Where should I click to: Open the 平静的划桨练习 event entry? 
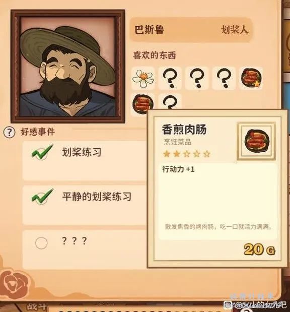point(85,205)
